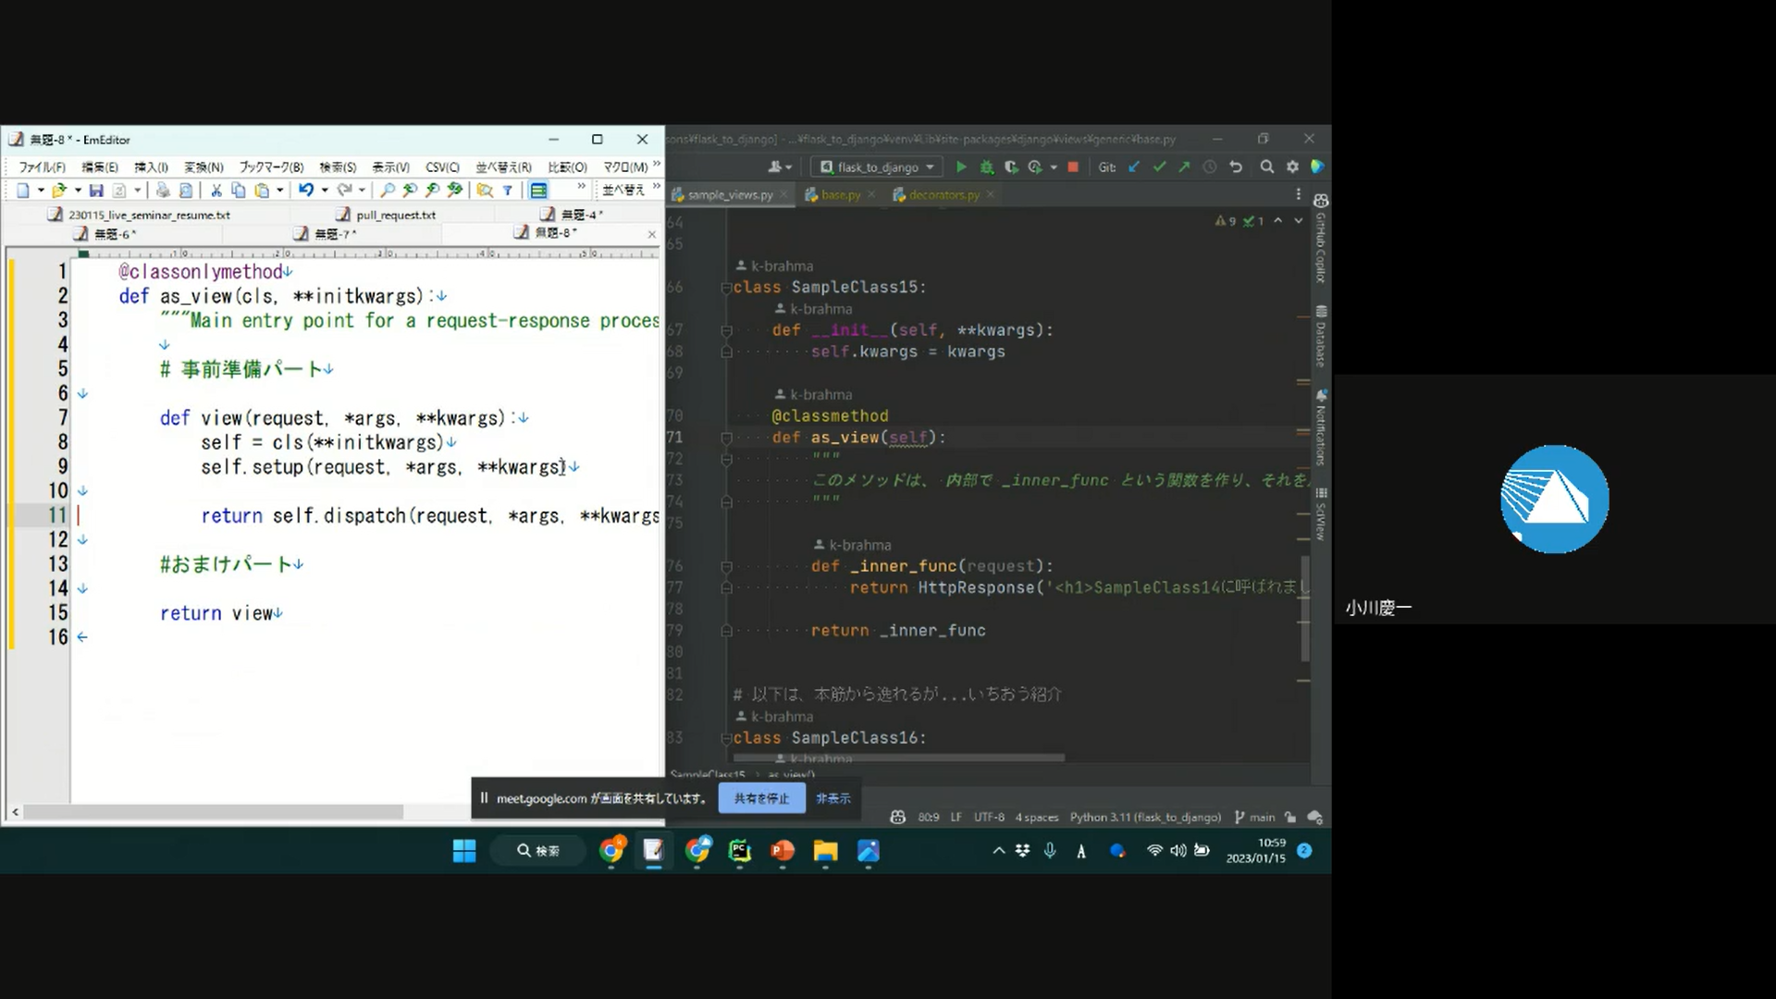
Task: Click the Git commit checkmark icon
Action: pyautogui.click(x=1159, y=167)
